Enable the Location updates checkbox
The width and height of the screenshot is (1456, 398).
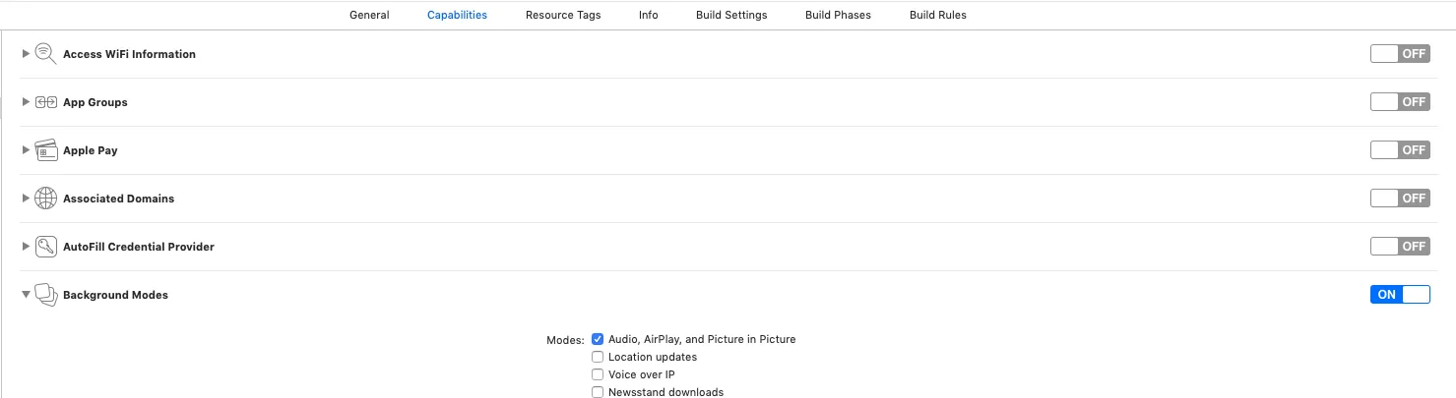tap(598, 357)
